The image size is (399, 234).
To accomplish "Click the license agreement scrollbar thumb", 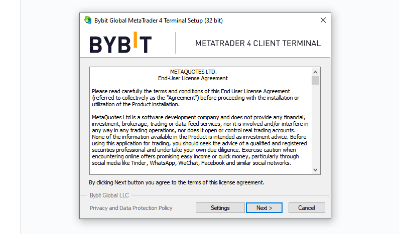I will point(315,80).
